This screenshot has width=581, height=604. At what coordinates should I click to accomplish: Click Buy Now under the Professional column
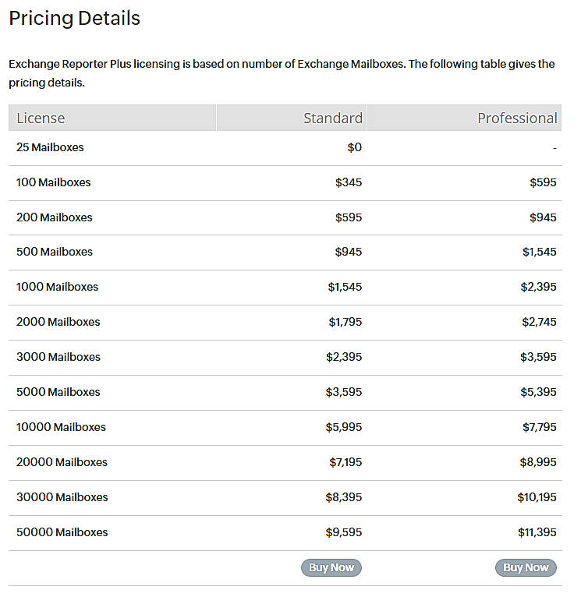[x=526, y=567]
